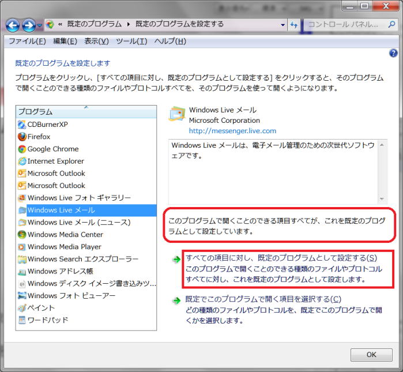Open the ファイル(F) menu

coord(27,41)
